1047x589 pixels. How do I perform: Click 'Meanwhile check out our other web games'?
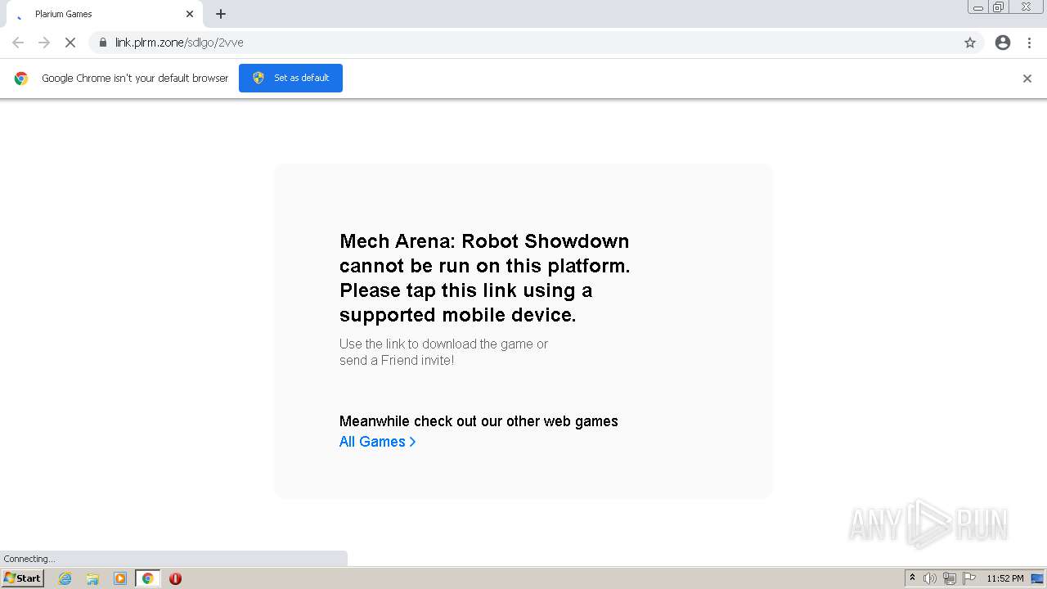[x=479, y=421]
